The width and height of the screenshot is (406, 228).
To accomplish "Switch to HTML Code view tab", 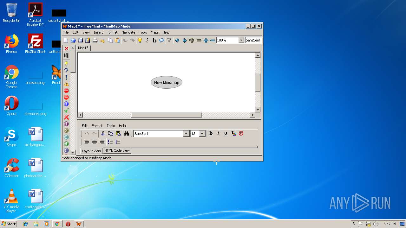I will 117,151.
